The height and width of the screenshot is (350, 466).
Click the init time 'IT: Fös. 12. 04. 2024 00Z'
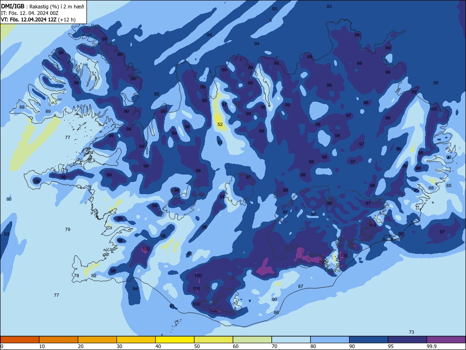(x=29, y=13)
